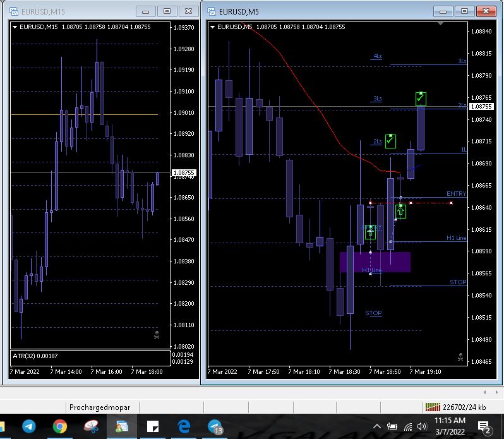This screenshot has width=504, height=439.
Task: Expand the EURUSD,M5 chart header triangle
Action: 212,27
